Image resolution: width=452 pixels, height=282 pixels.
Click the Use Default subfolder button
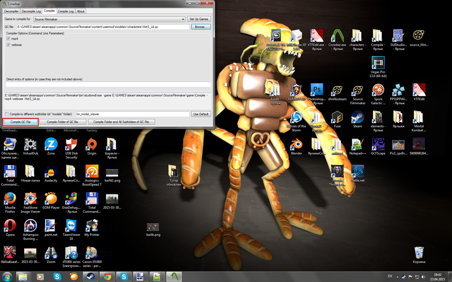(x=201, y=114)
